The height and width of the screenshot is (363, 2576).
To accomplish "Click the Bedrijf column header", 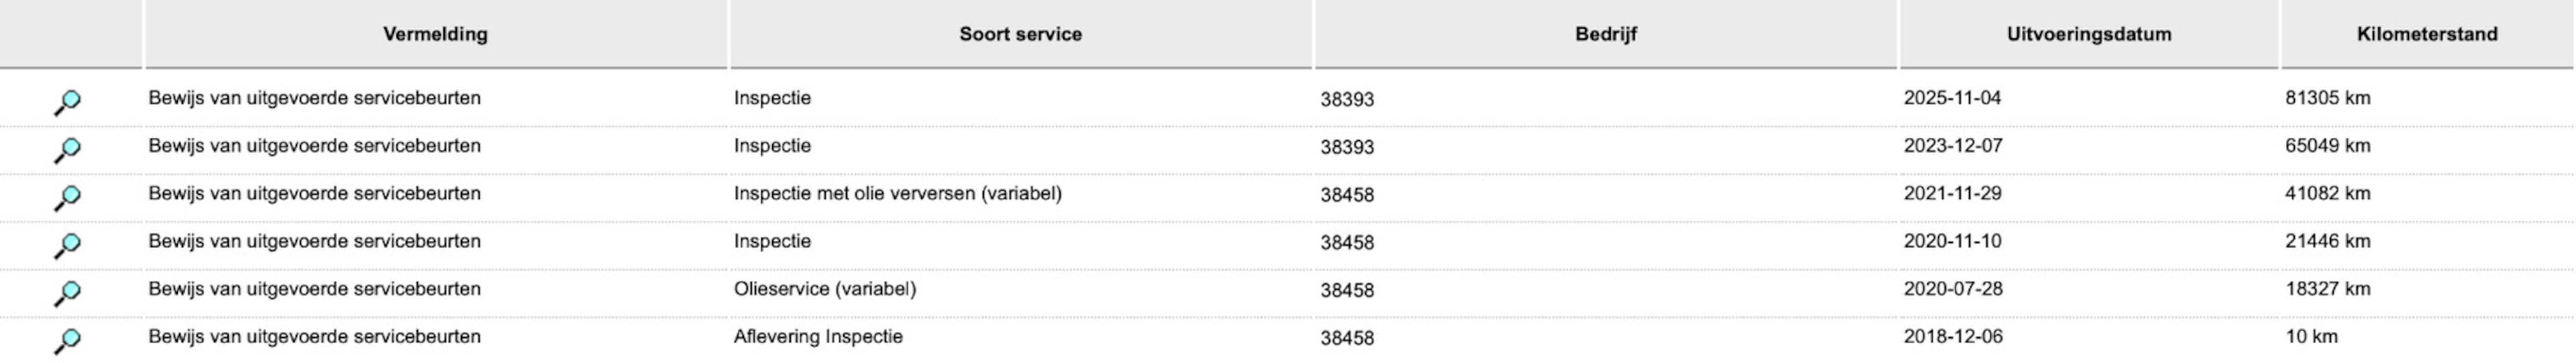I will click(1605, 34).
